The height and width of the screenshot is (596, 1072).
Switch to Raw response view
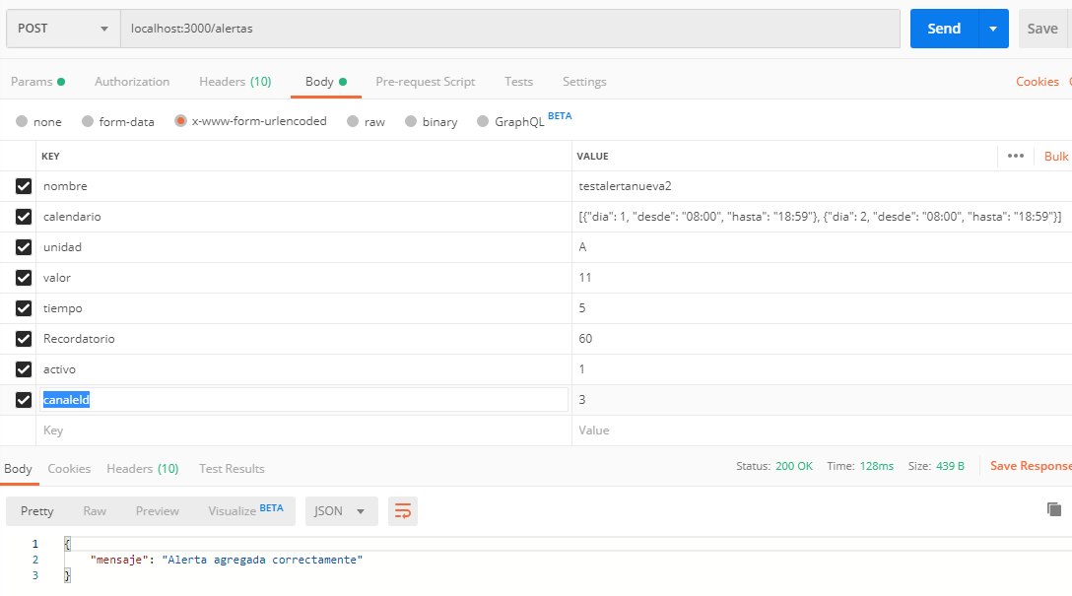pyautogui.click(x=95, y=510)
